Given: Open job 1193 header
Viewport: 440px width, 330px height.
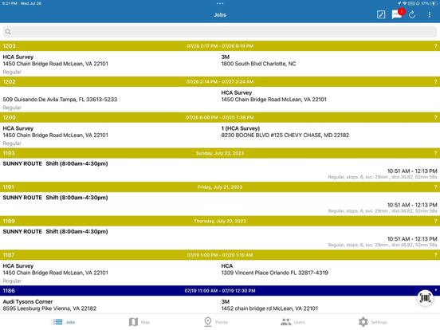Looking at the screenshot, I should (x=220, y=153).
